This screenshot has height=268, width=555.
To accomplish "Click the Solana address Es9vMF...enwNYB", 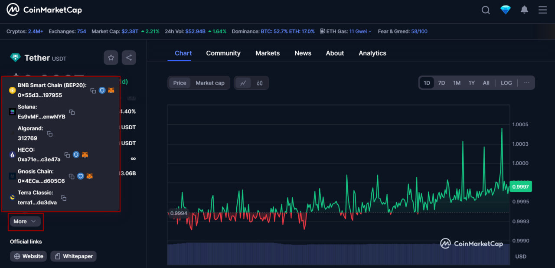I will click(x=42, y=117).
